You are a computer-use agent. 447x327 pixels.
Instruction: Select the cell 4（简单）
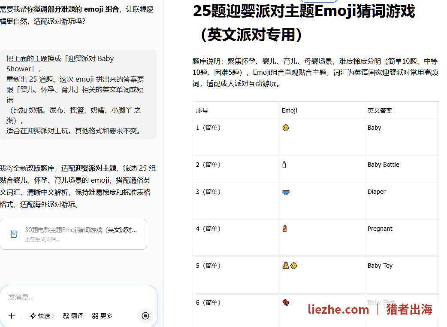236,238
